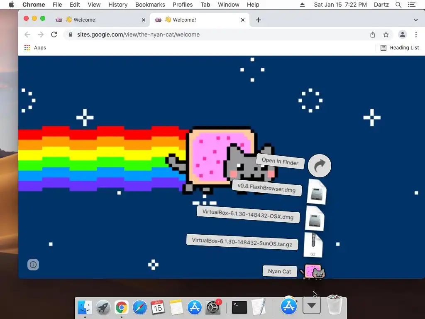Close the active Welcome! tab
The width and height of the screenshot is (425, 319).
[242, 20]
